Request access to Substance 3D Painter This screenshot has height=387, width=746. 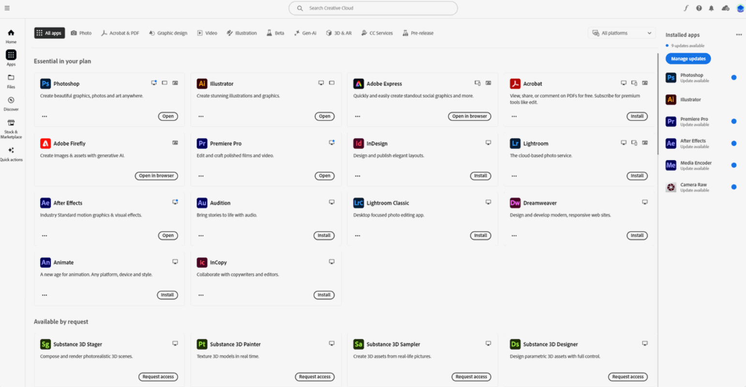314,377
